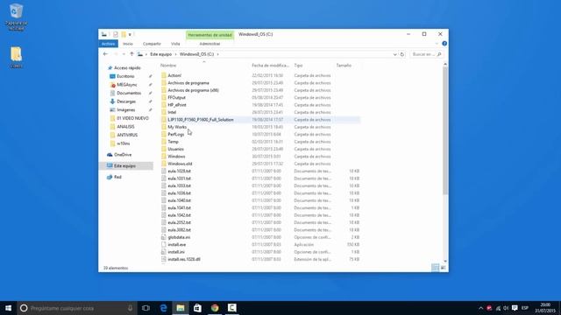
Task: Launch Microsoft Edge from the taskbar
Action: point(163,308)
